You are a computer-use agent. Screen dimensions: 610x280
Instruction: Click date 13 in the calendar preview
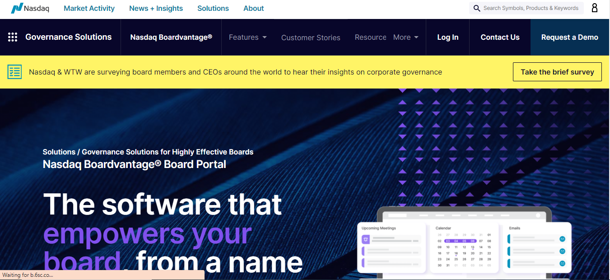point(473,247)
